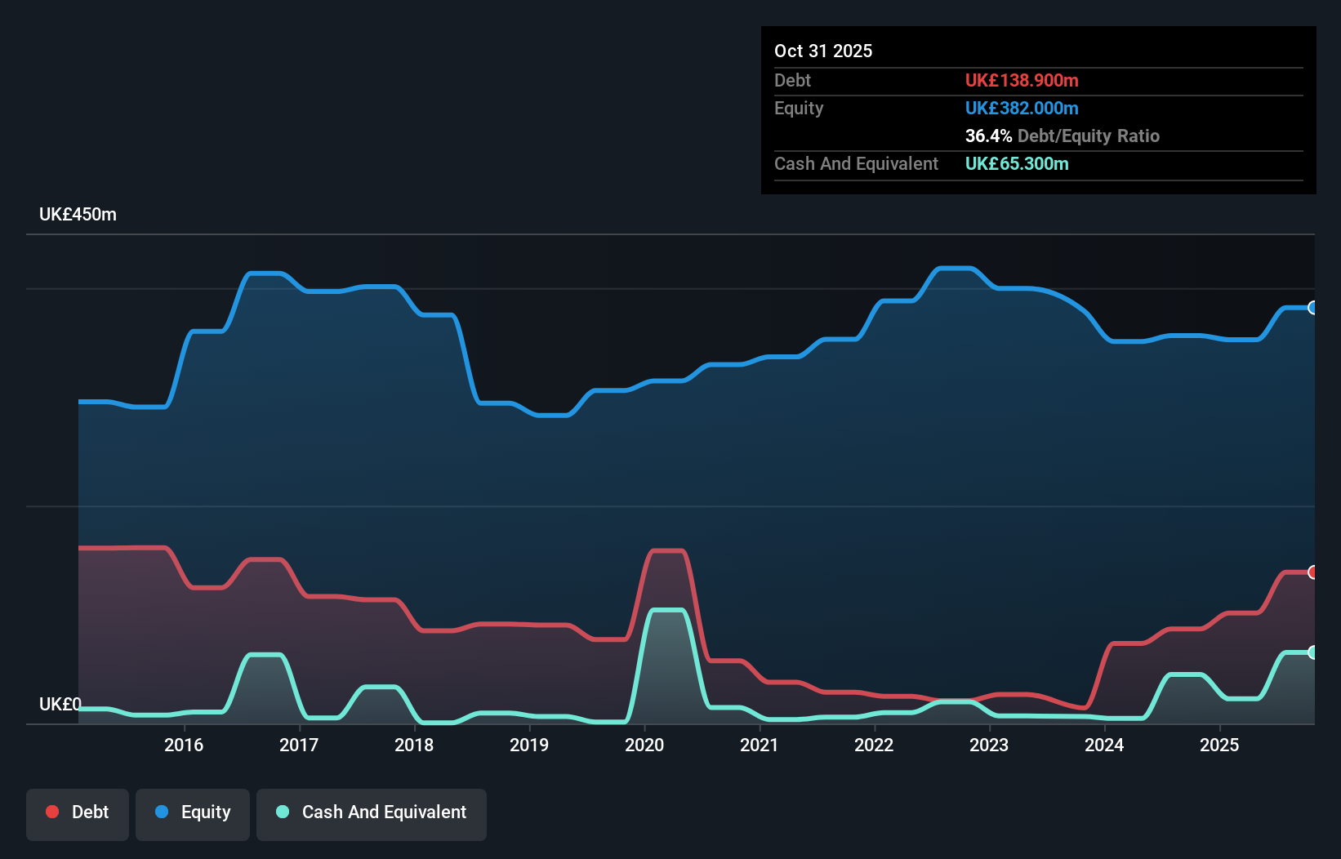Click the UK£65.300m Cash value link
1341x859 pixels.
pyautogui.click(x=1017, y=164)
